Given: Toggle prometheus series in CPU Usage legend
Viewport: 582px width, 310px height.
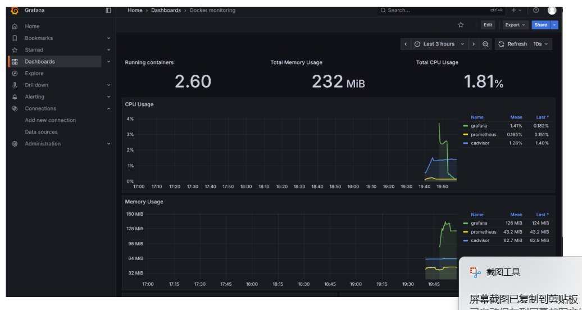Looking at the screenshot, I should 484,134.
